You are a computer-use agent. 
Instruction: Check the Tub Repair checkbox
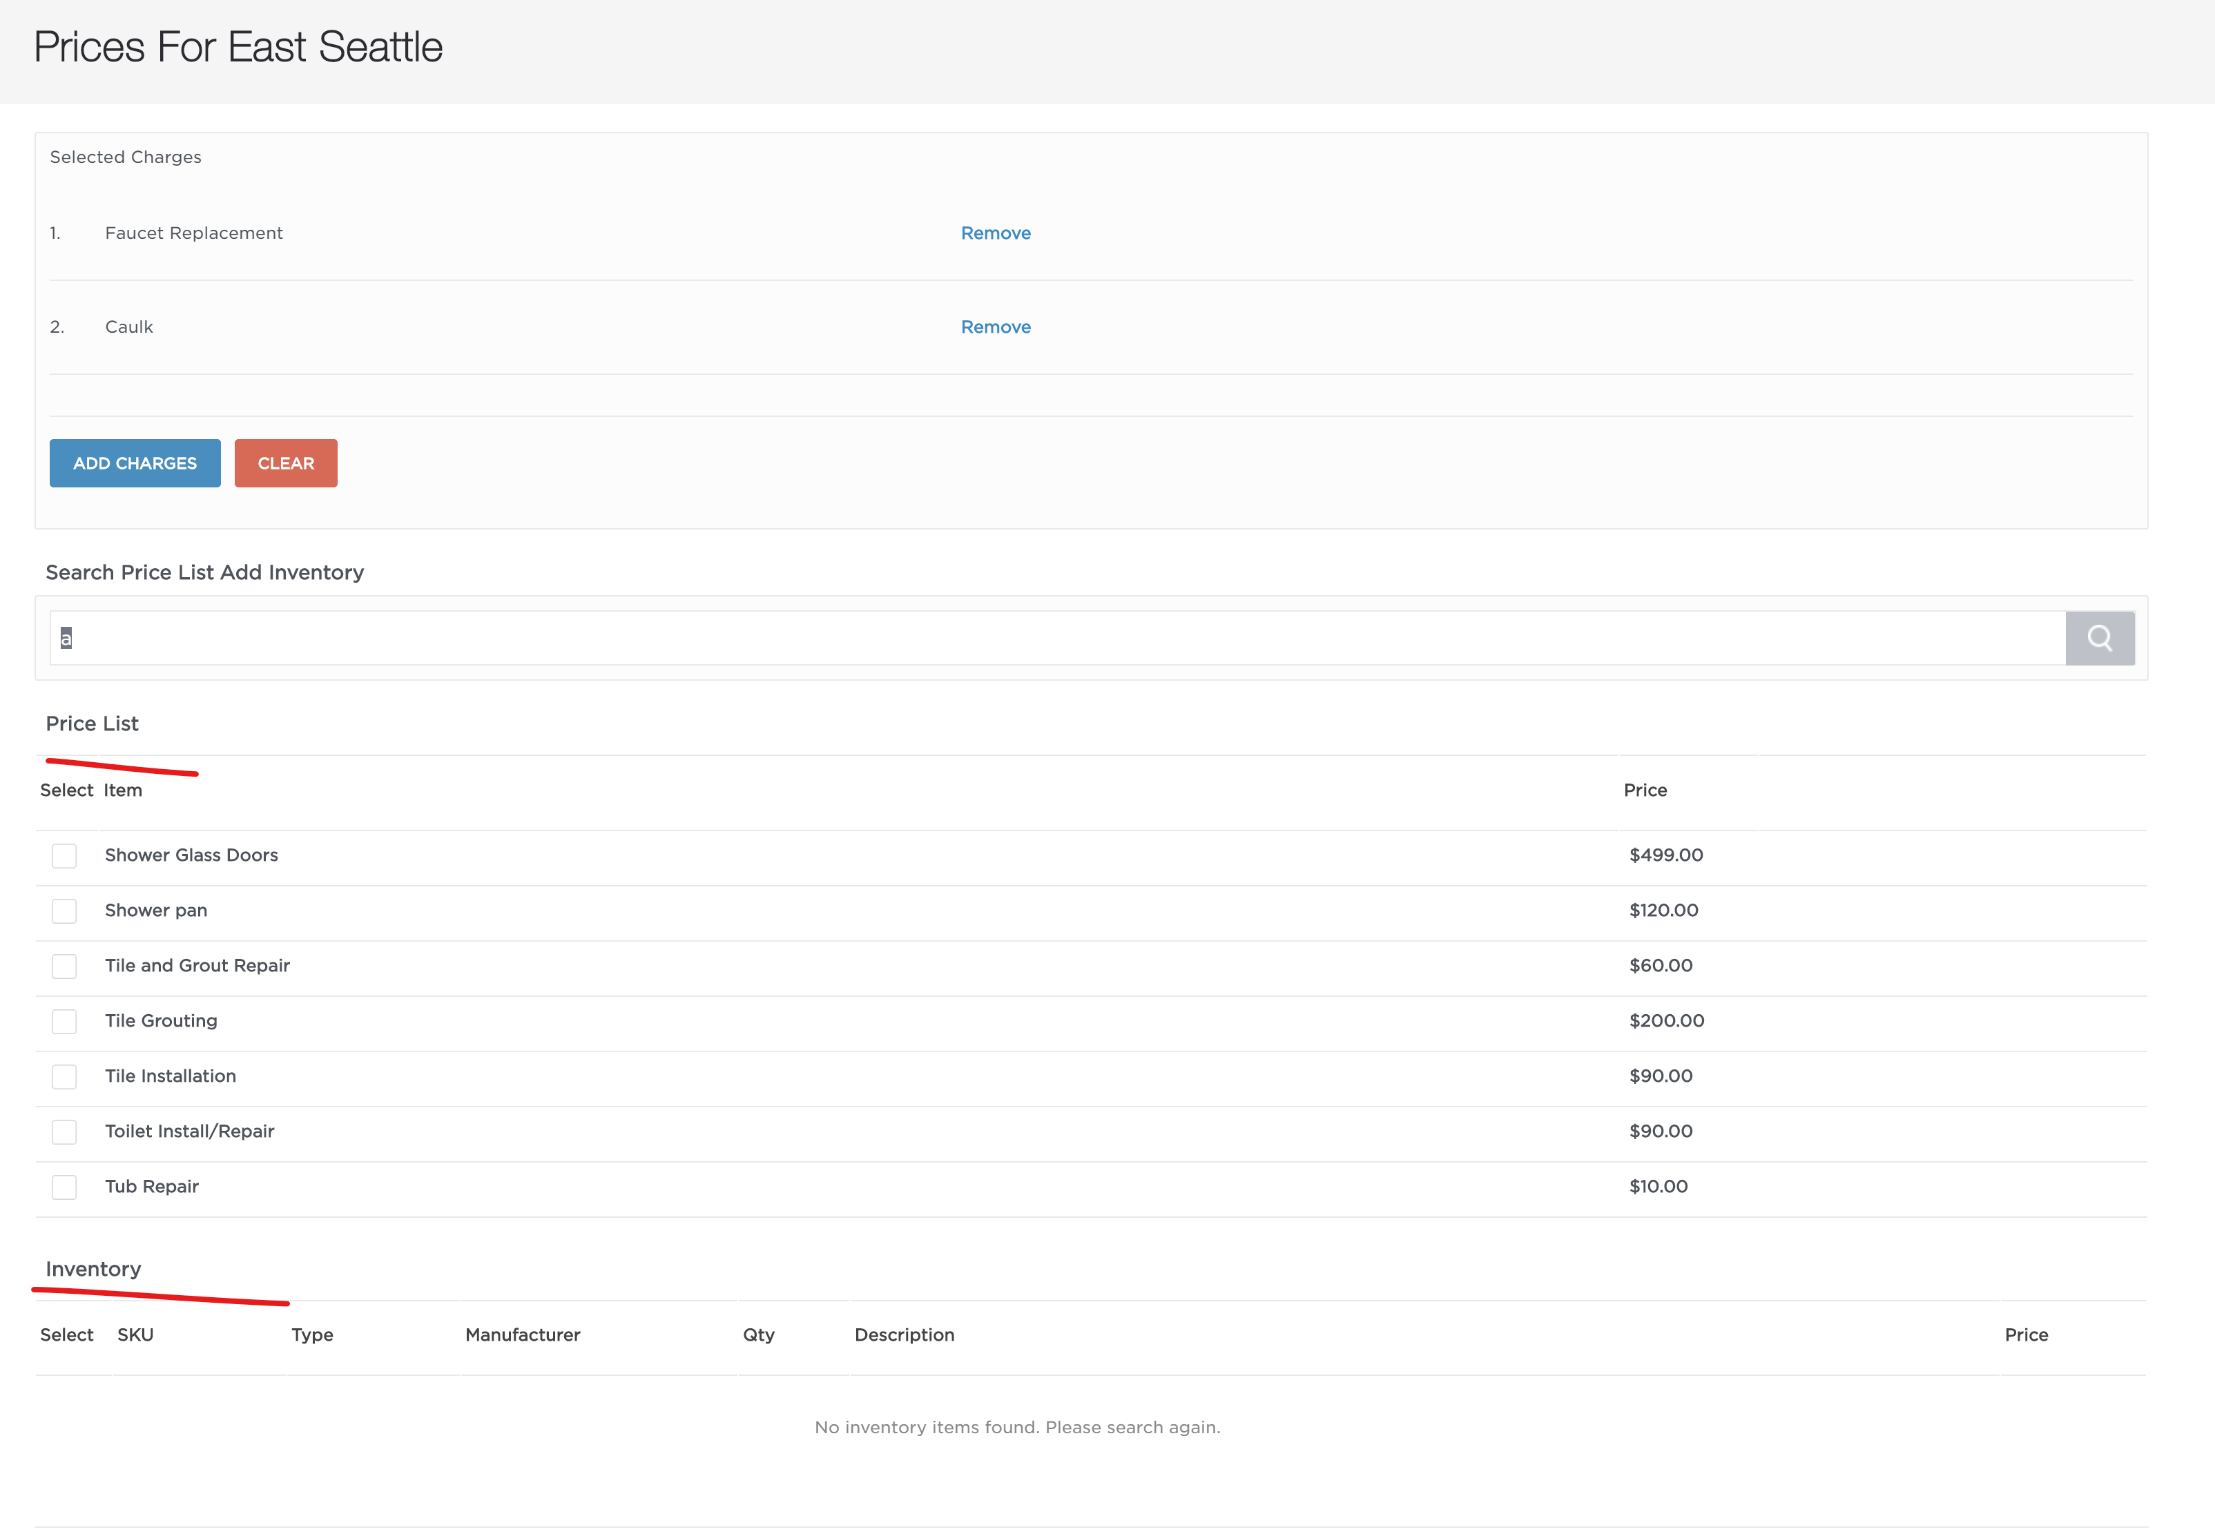pyautogui.click(x=64, y=1187)
